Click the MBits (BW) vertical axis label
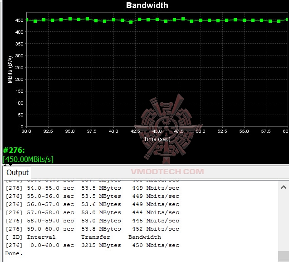The width and height of the screenshot is (289, 262). (x=10, y=70)
